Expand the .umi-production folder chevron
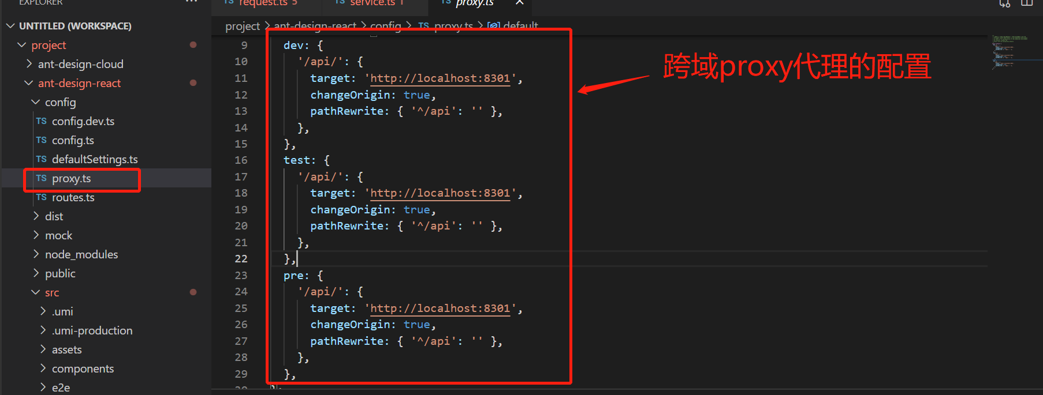Image resolution: width=1043 pixels, height=395 pixels. point(43,330)
